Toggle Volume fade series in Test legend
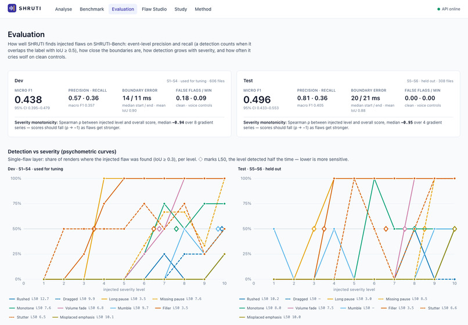 click(x=311, y=308)
